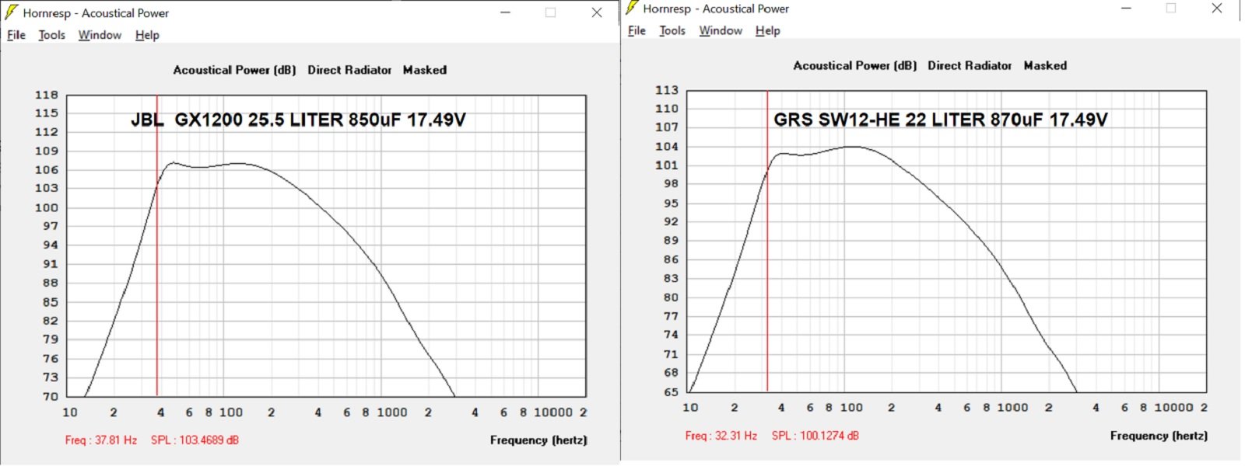Minimize the right Hornresp window
Viewport: 1245px width, 466px height.
click(1125, 8)
